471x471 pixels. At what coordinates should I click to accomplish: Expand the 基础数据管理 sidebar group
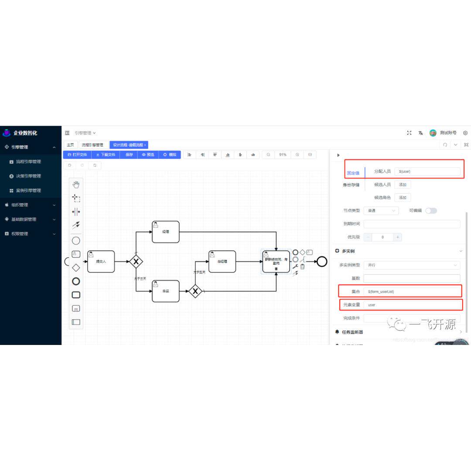(31, 219)
